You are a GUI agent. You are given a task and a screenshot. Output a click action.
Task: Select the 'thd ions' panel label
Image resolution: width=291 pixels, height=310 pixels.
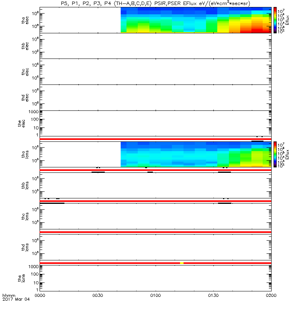click(25, 247)
